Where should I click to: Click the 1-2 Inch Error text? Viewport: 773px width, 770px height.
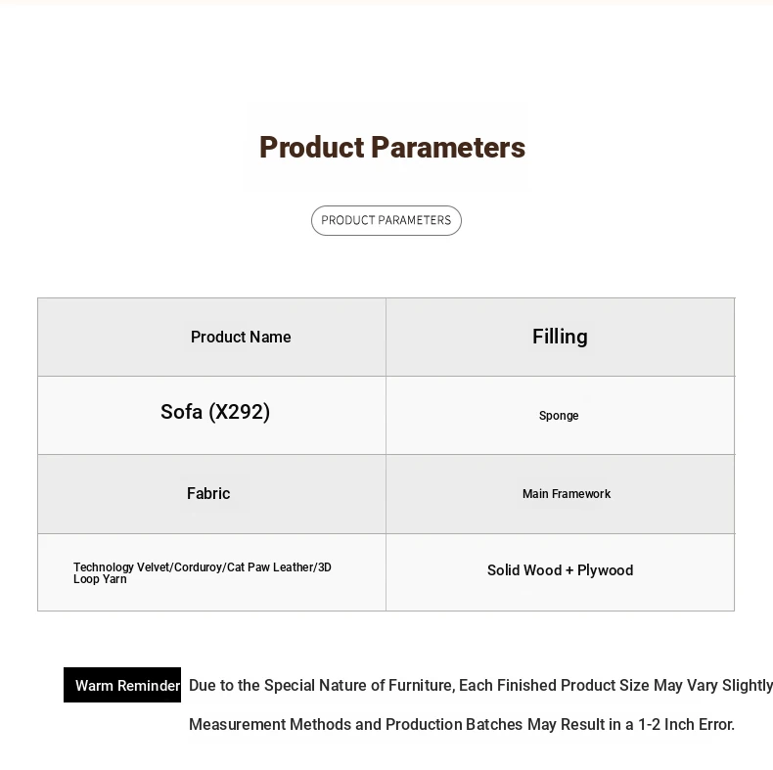point(685,724)
